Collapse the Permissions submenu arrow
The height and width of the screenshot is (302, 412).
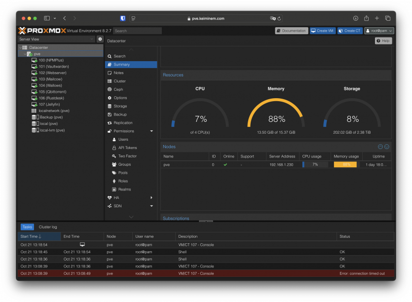click(151, 131)
